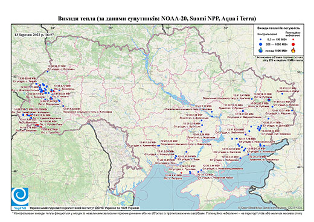Click the 46° latitude label on left edge
Screen dimensions: 314x222
click(x=15, y=171)
